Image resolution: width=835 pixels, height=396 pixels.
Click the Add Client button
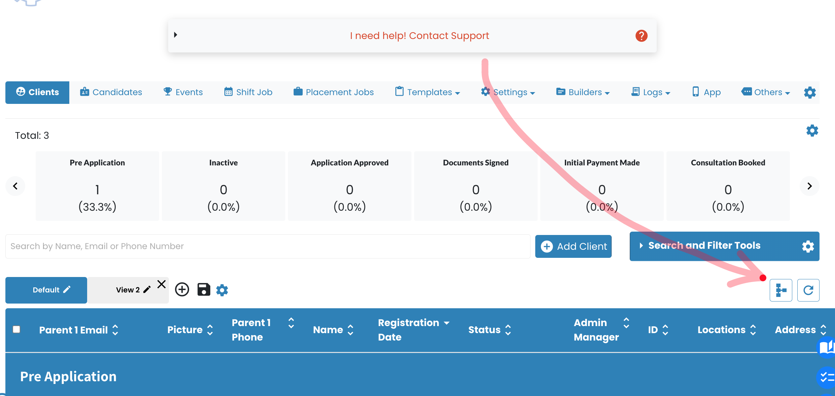(573, 246)
